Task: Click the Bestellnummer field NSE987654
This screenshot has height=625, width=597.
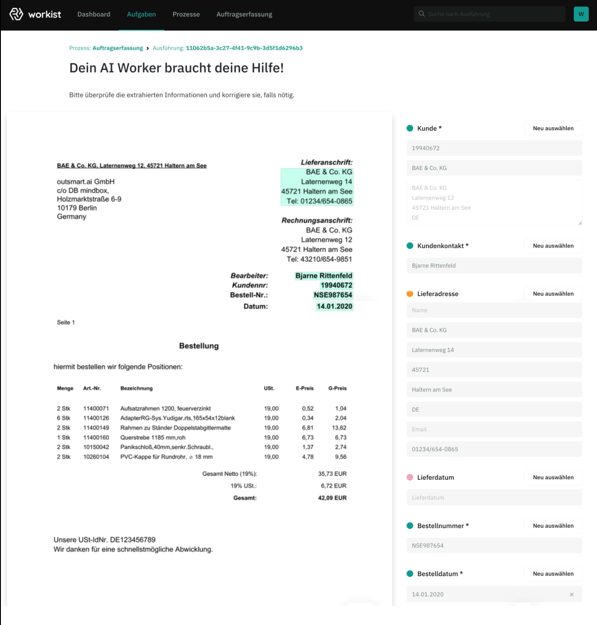Action: (x=494, y=546)
